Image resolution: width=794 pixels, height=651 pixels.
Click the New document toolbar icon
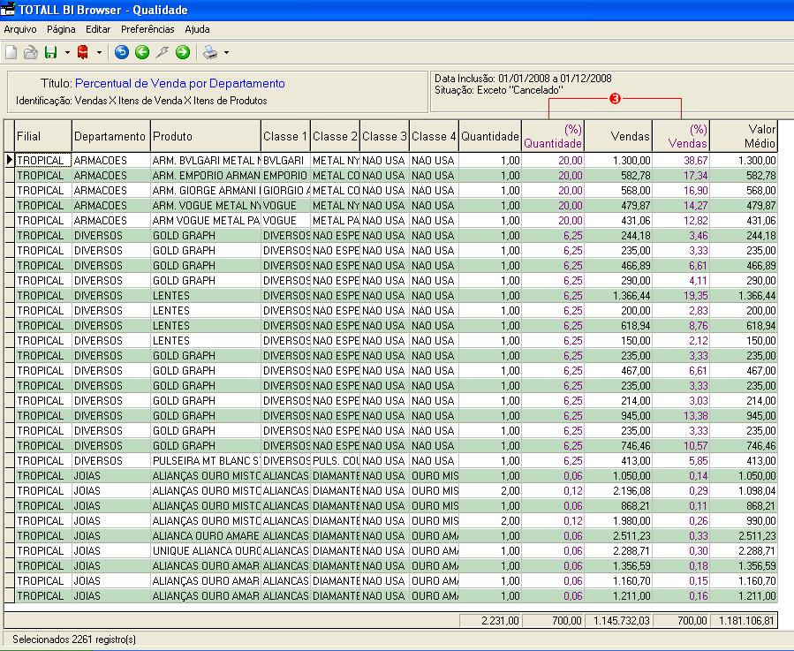pos(11,52)
